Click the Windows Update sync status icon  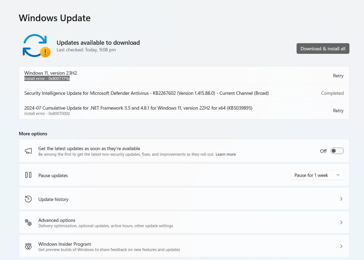(36, 46)
